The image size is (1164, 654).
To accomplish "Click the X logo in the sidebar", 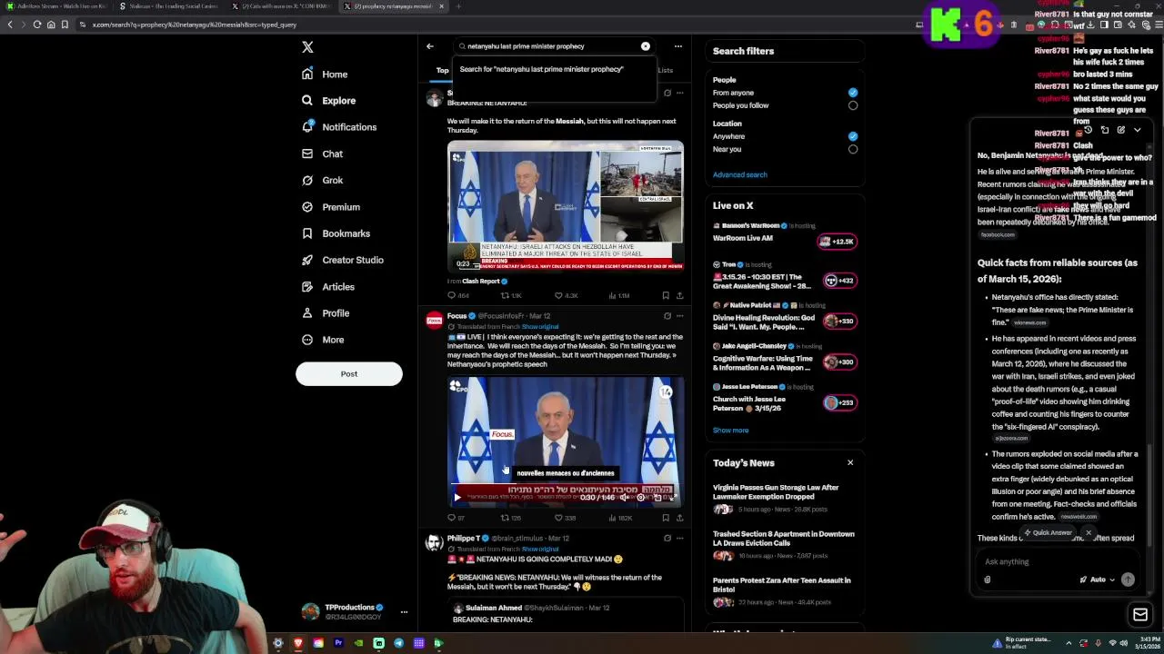I will [x=307, y=47].
